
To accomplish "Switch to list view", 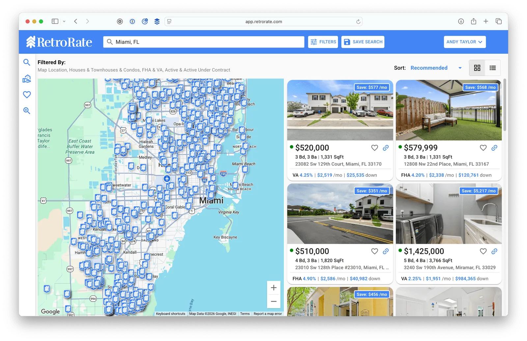I will (x=493, y=68).
